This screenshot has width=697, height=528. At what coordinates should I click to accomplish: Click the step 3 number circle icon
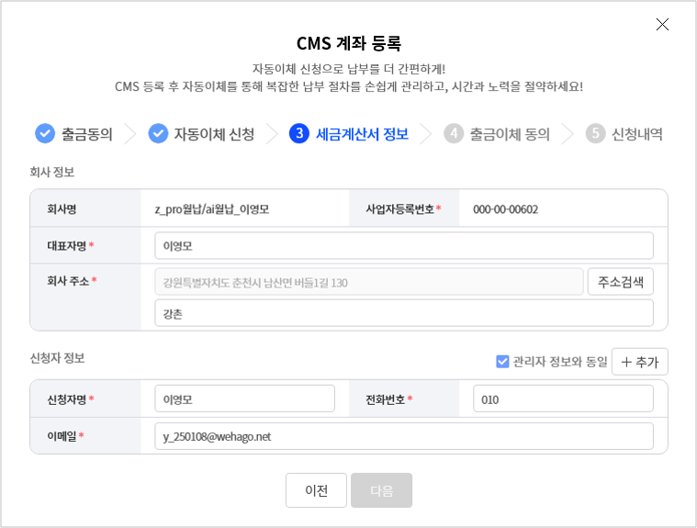(x=298, y=134)
